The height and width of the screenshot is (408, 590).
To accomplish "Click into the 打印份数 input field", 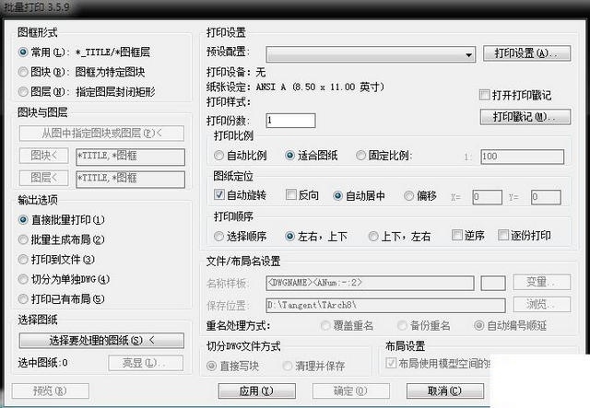I will pos(290,121).
